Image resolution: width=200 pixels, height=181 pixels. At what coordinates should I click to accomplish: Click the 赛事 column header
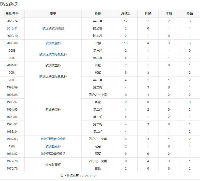[53, 14]
